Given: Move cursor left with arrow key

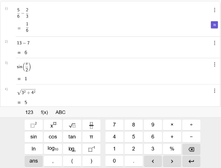Looking at the screenshot, I should click(x=153, y=161).
